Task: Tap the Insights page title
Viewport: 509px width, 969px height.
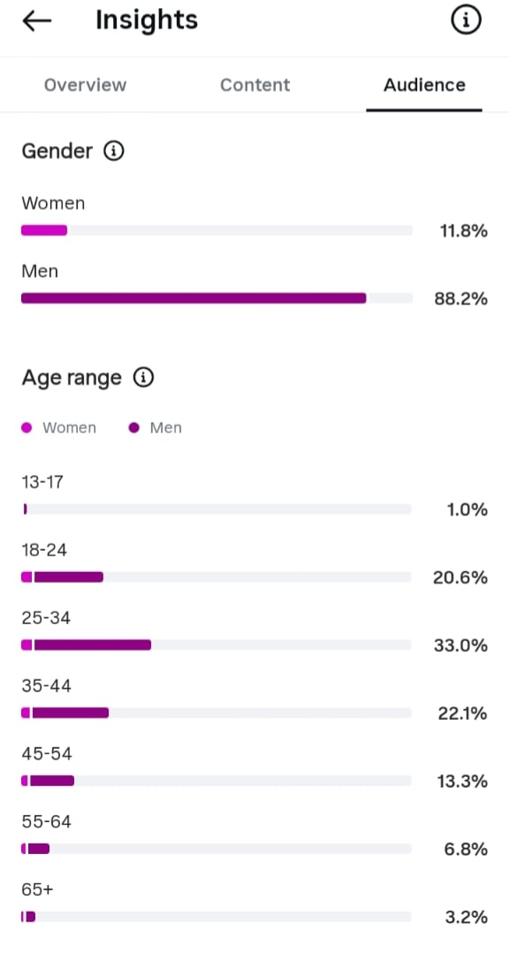Action: coord(147,20)
